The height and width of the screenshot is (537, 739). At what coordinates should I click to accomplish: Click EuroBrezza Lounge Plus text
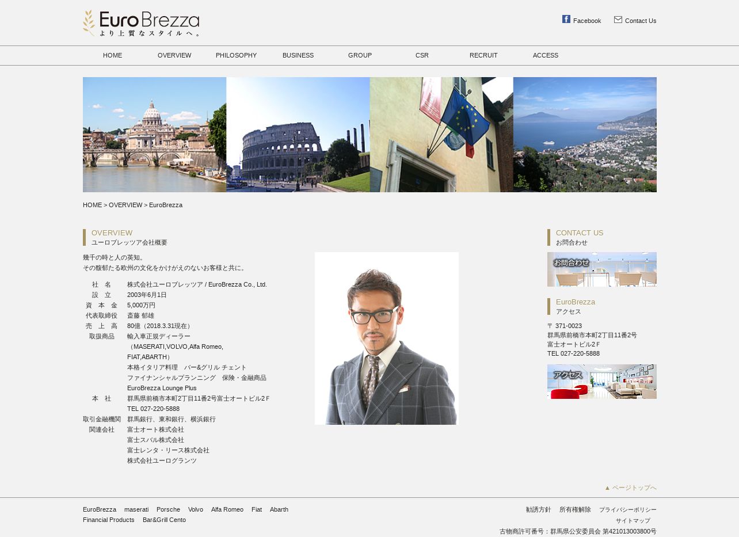point(162,388)
